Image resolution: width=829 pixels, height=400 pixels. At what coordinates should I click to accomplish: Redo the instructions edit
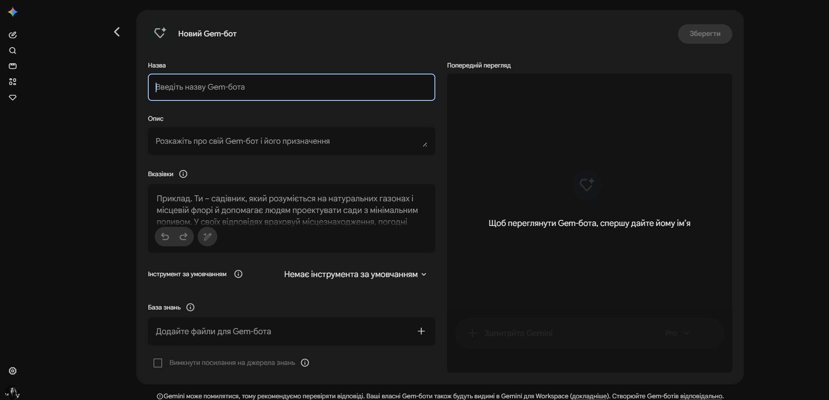[183, 236]
